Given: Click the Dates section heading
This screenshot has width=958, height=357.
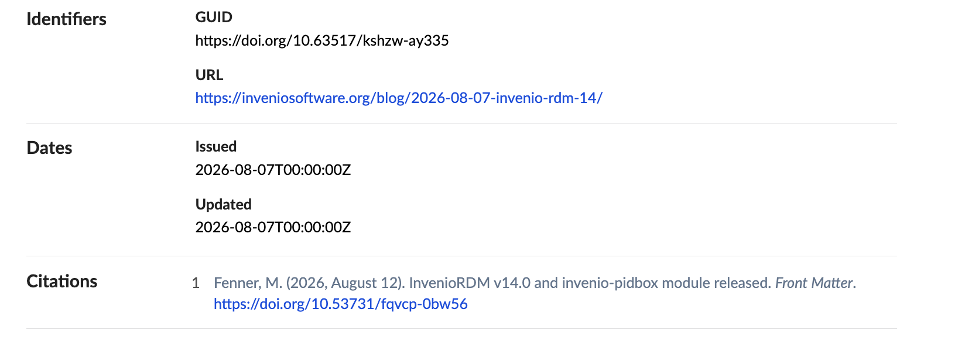Looking at the screenshot, I should (49, 147).
